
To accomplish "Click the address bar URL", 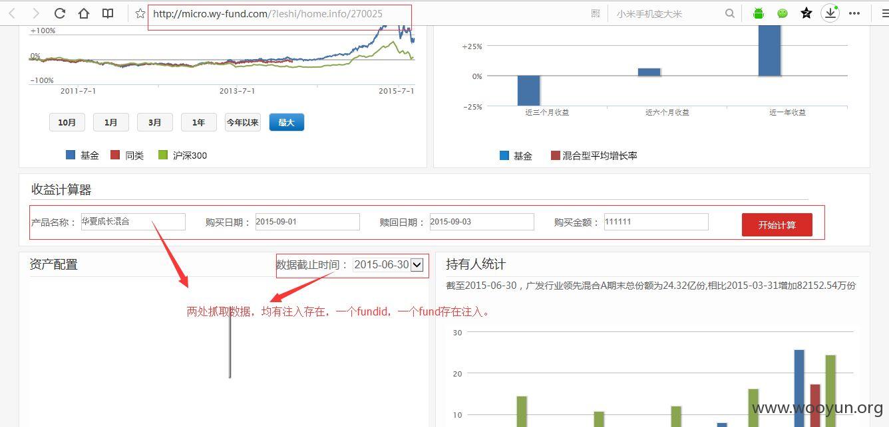I will (267, 13).
